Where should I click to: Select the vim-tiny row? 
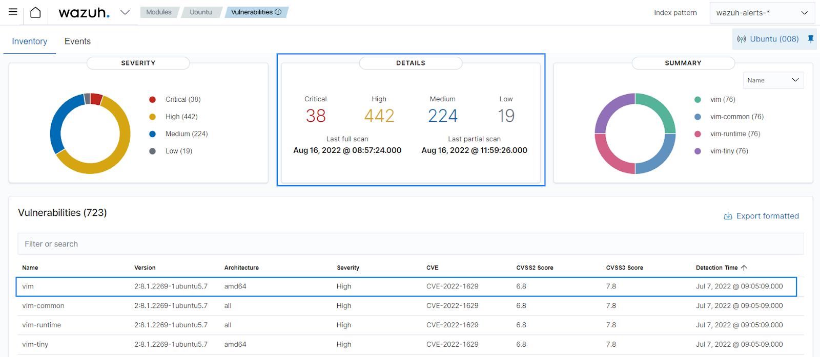click(x=411, y=345)
